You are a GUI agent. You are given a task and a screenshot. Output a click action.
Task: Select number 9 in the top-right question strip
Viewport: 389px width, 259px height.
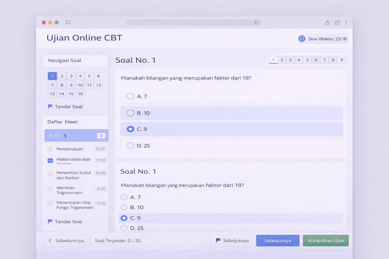(342, 60)
